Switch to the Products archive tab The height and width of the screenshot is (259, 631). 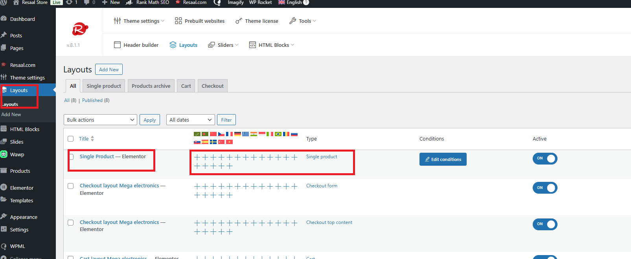(x=151, y=86)
